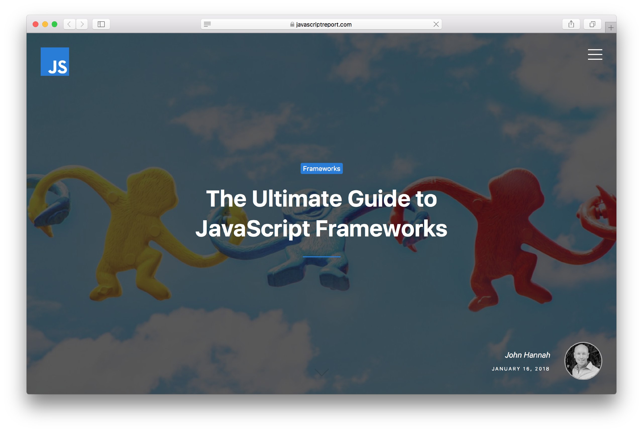This screenshot has width=643, height=432.
Task: Click the down chevron to scroll content
Action: 321,372
